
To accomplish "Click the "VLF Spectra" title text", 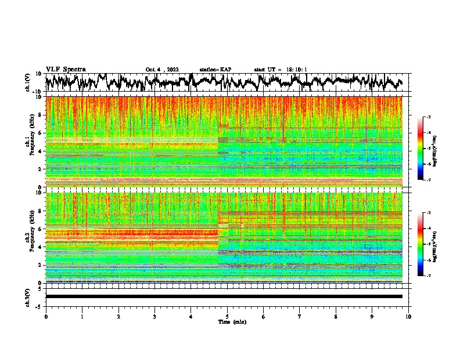I will click(66, 69).
